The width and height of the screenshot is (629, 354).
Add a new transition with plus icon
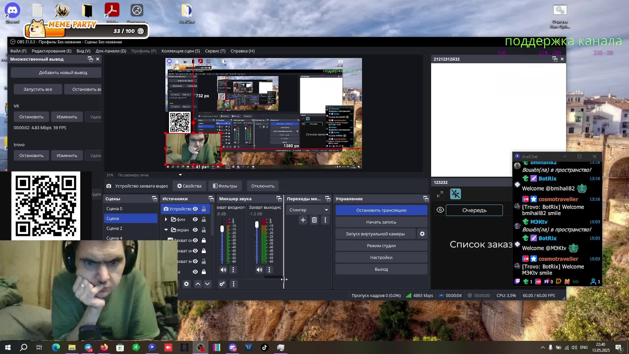[303, 220]
